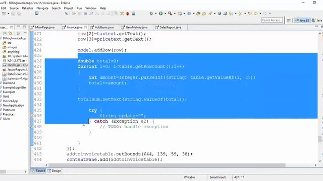Open the Project Explorer view menu triangle
The image size is (323, 181).
pos(25,33)
